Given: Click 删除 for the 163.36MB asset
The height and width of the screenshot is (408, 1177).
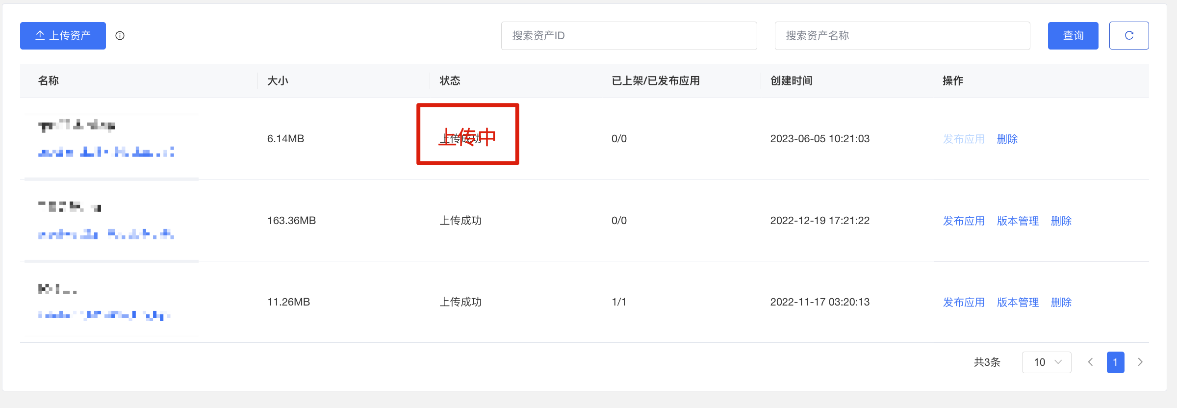Looking at the screenshot, I should click(1061, 221).
